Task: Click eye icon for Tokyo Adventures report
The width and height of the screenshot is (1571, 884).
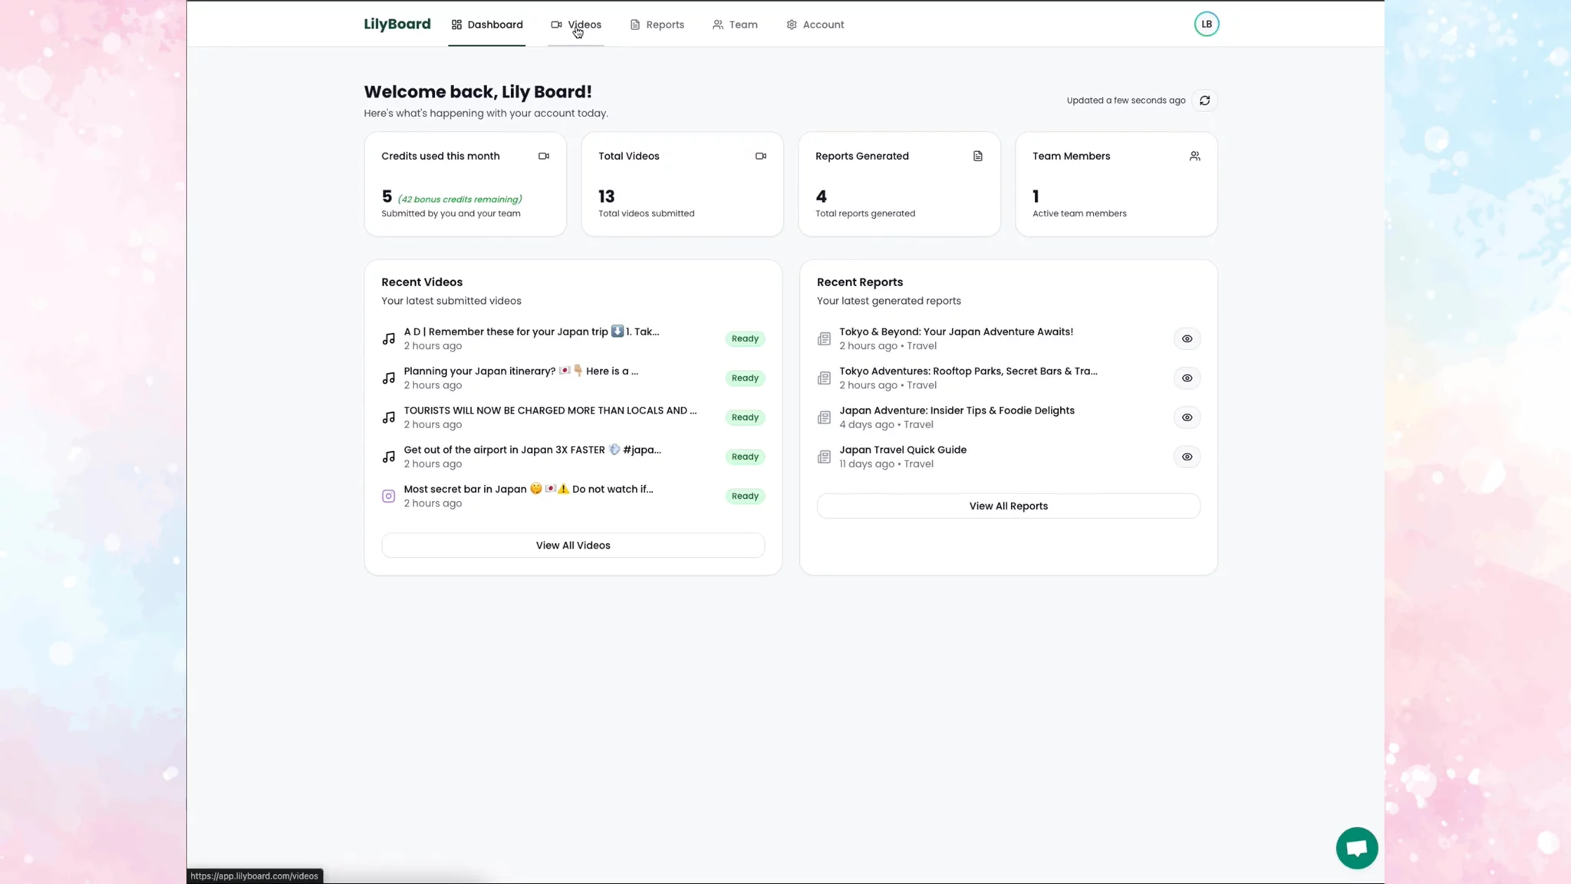Action: tap(1187, 378)
